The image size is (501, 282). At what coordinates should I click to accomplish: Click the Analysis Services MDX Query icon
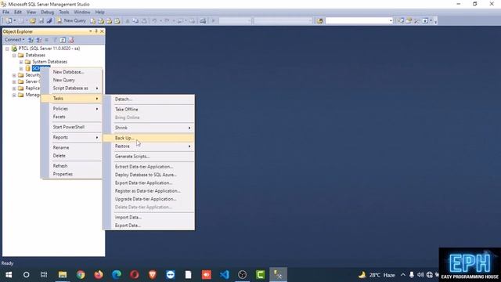(101, 21)
